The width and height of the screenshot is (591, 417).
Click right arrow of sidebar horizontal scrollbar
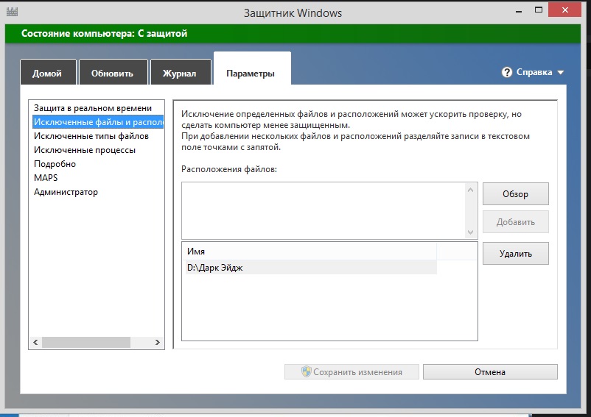click(x=158, y=342)
